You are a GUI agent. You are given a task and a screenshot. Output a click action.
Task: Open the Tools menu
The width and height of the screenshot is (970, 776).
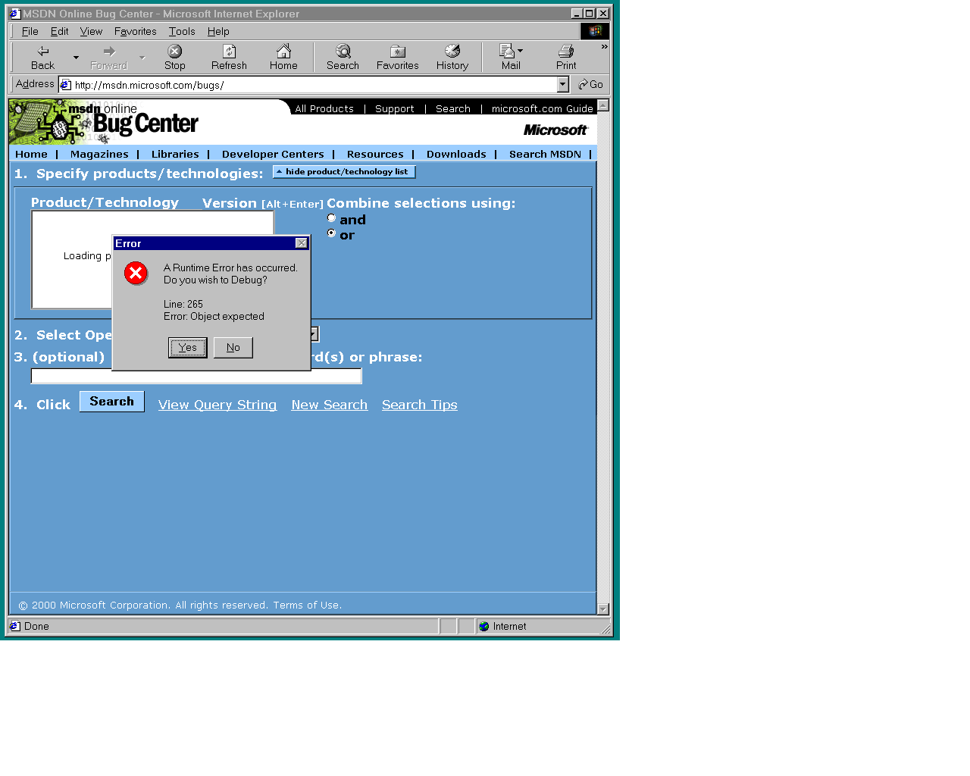click(x=182, y=31)
